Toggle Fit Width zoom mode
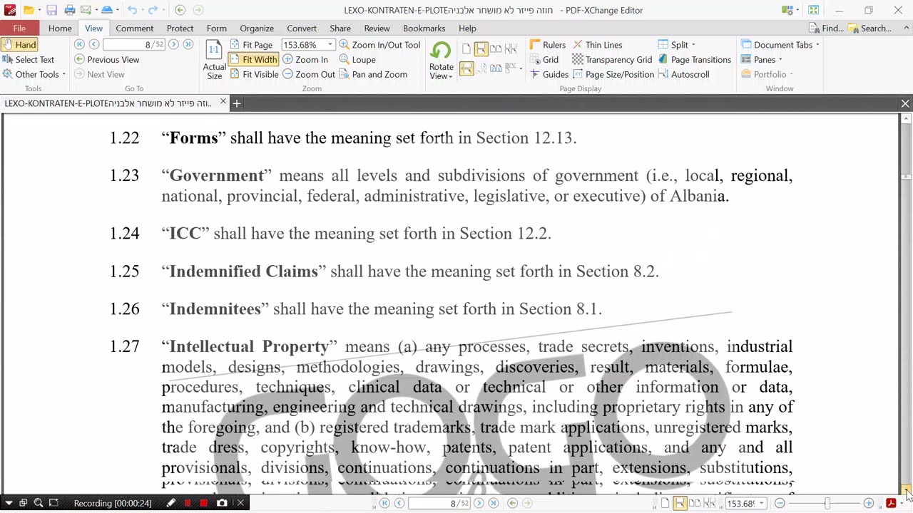913x513 pixels. tap(253, 60)
